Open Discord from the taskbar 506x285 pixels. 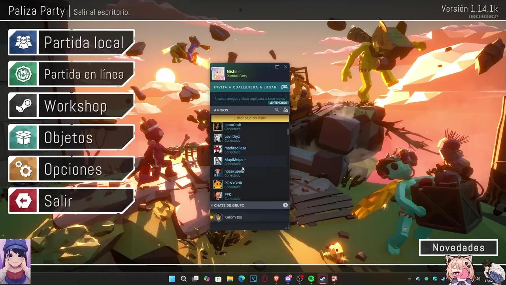coord(288,279)
